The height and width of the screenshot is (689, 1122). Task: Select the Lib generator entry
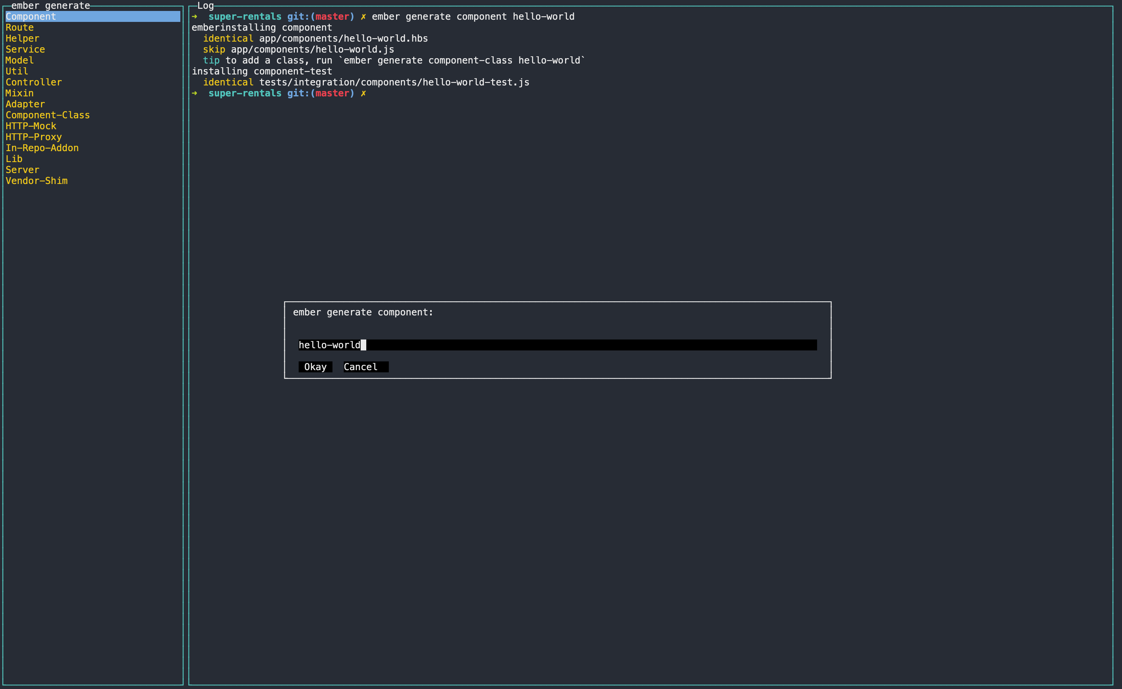coord(14,159)
